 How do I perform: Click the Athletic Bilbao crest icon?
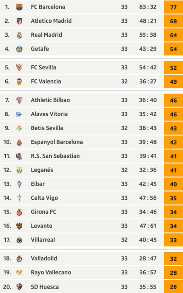coord(19,100)
